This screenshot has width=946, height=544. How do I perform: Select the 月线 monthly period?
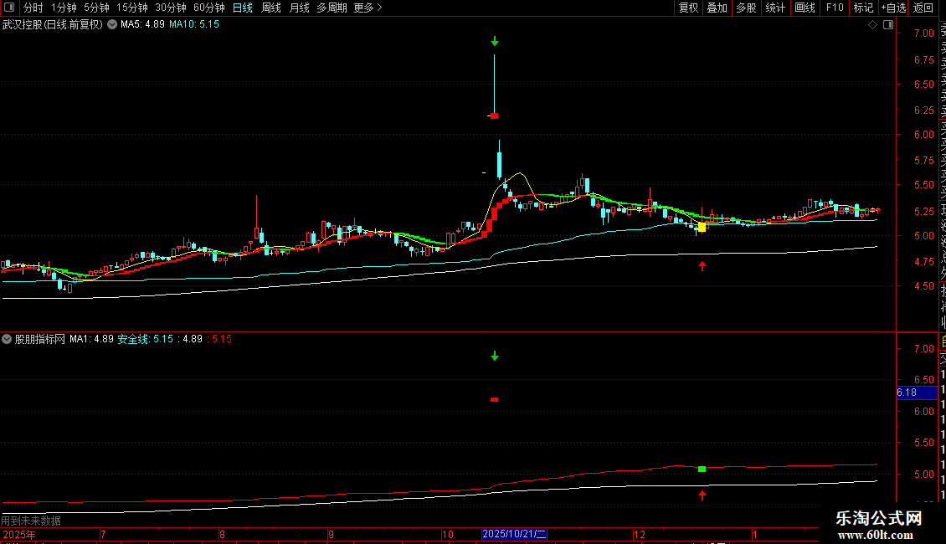[x=299, y=8]
